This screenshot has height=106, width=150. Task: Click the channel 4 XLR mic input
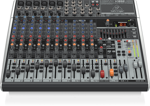tap(44, 3)
